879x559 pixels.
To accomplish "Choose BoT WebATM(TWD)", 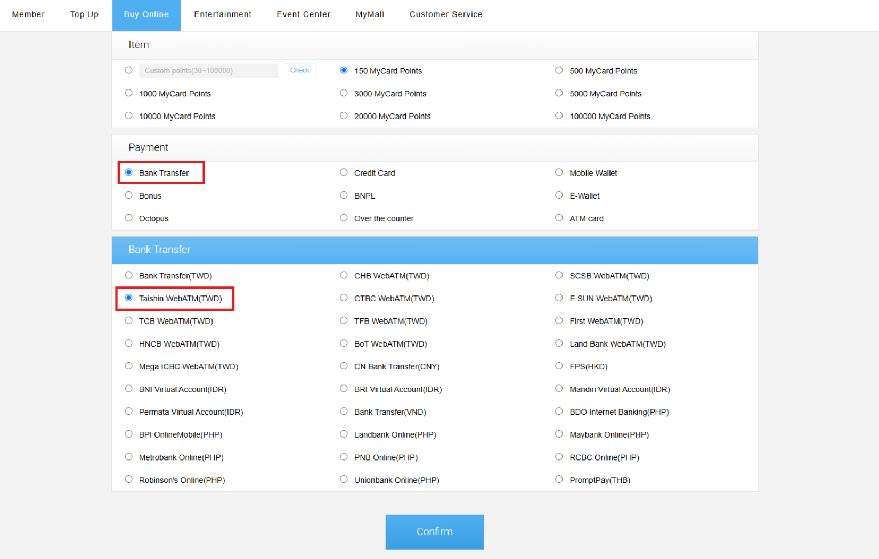I will [x=344, y=343].
